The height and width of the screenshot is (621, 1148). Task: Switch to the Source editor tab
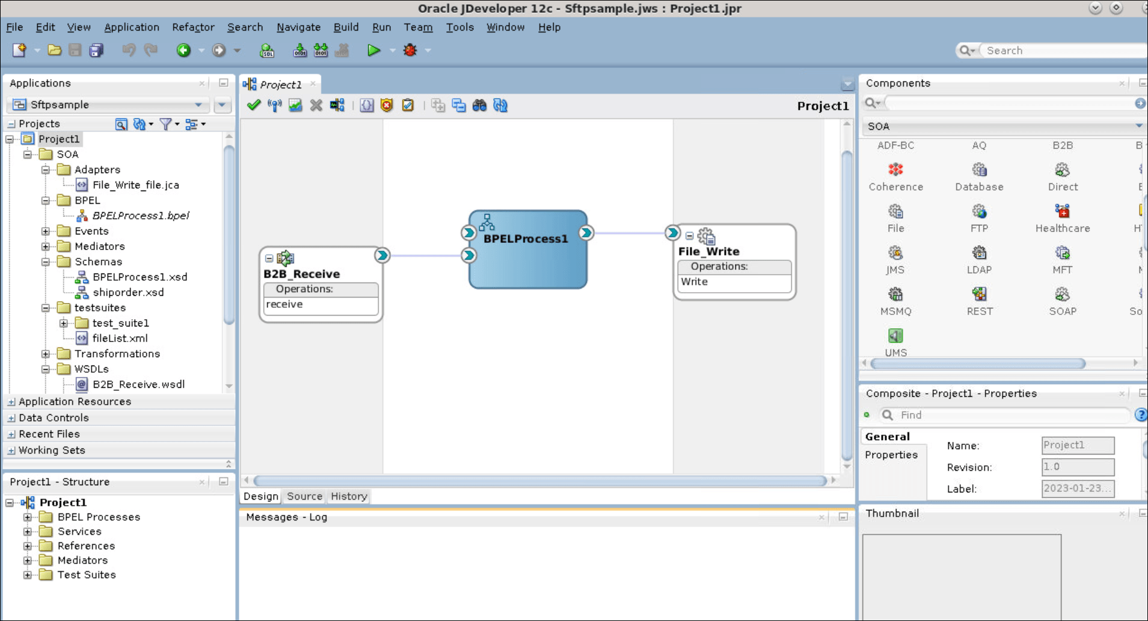304,497
